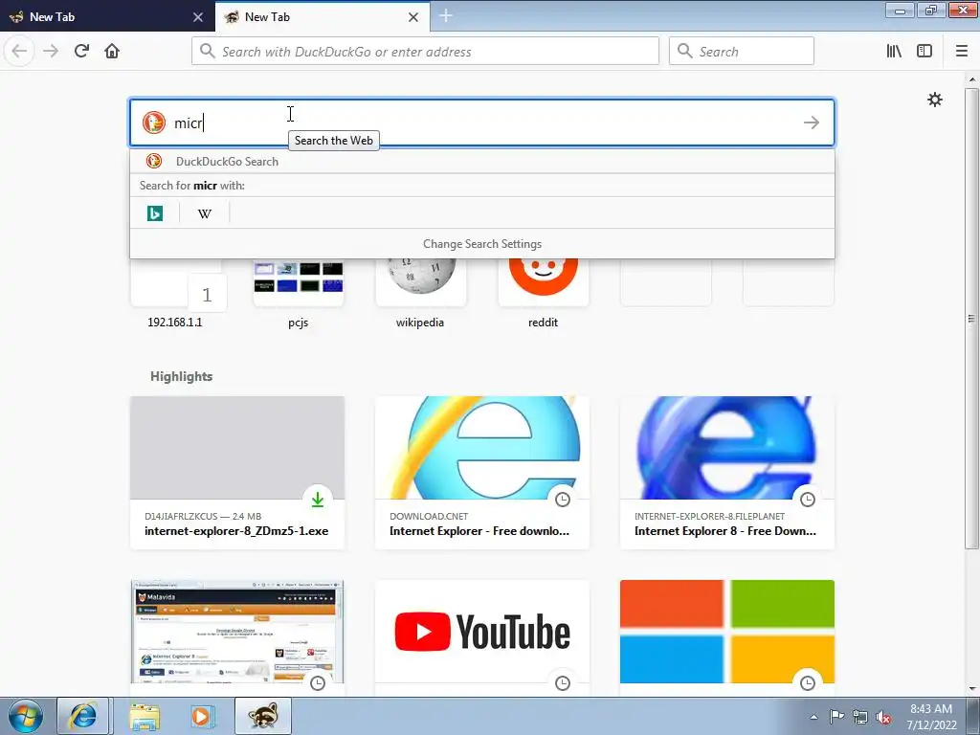The height and width of the screenshot is (735, 980).
Task: Click the magnifier icon in the toolbar Search box
Action: tap(684, 51)
